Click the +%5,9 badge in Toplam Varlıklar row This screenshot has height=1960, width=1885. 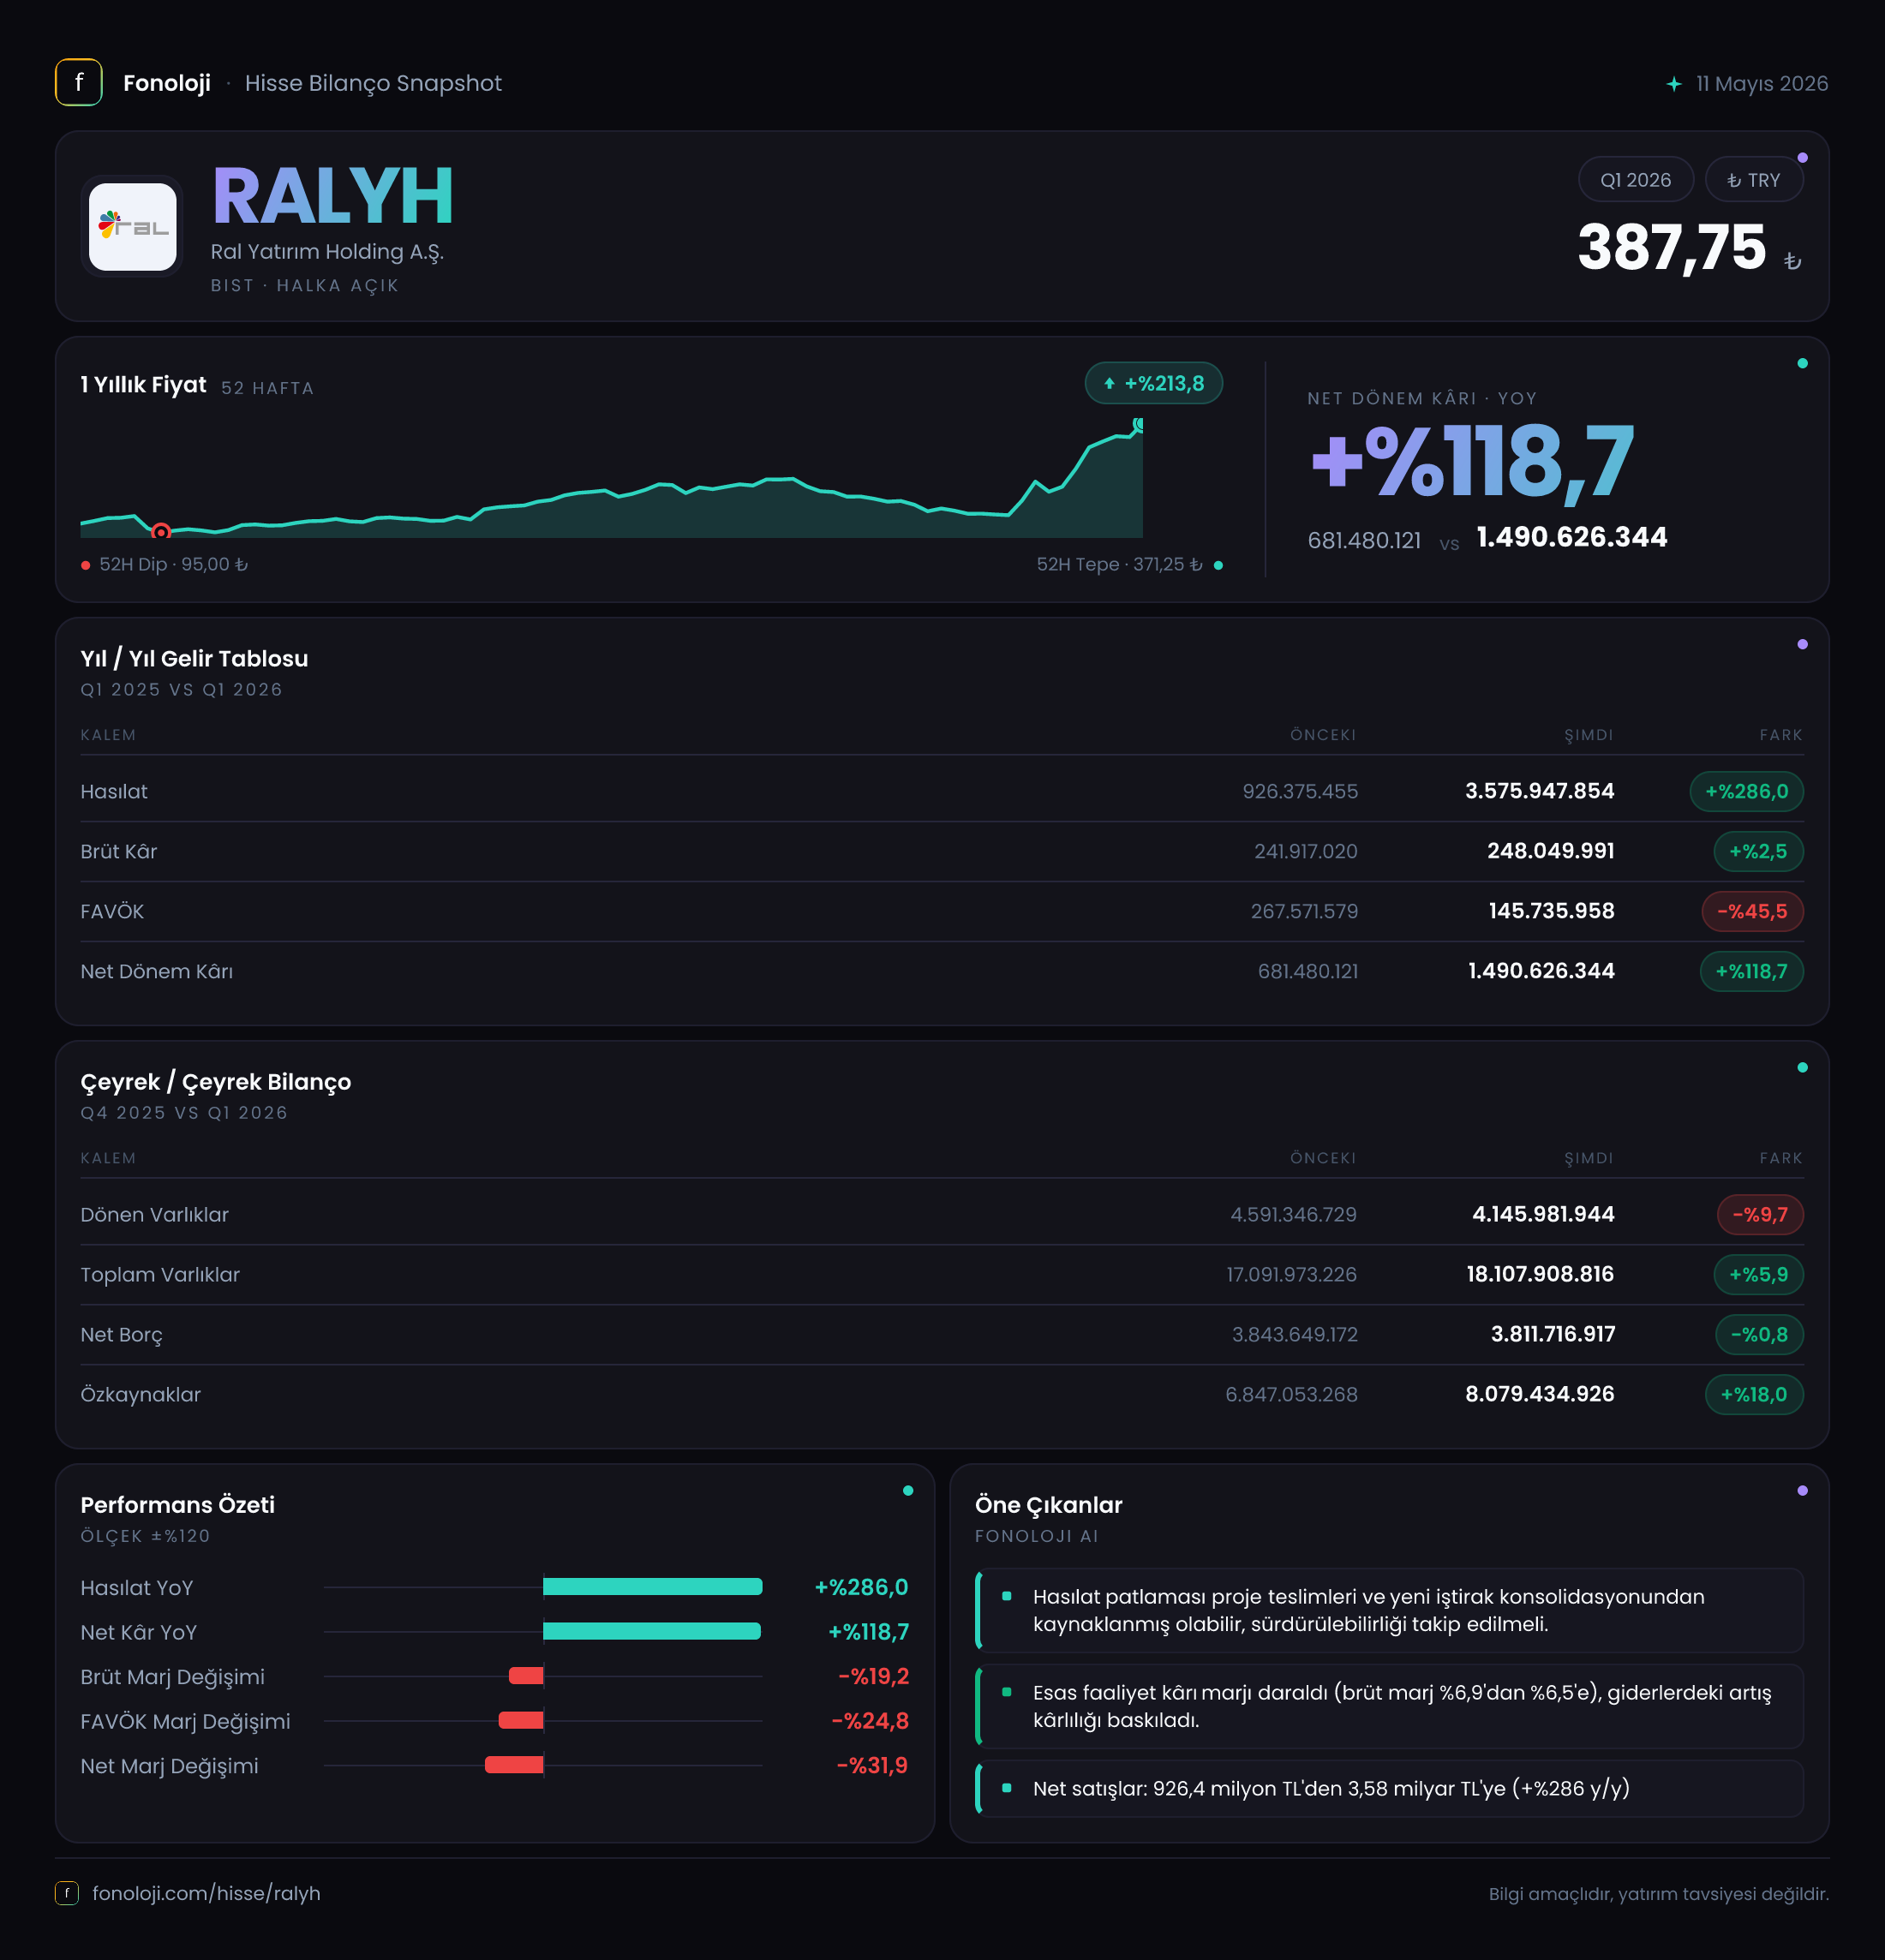coord(1758,1274)
